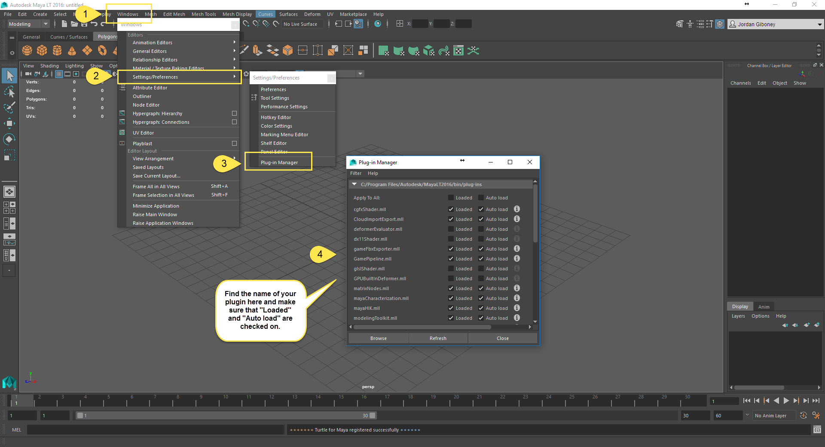Image resolution: width=825 pixels, height=447 pixels.
Task: Select the polygon sphere creation icon
Action: 27,50
